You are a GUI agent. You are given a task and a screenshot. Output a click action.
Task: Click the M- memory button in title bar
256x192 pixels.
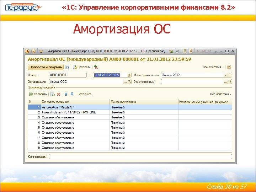tap(210, 51)
